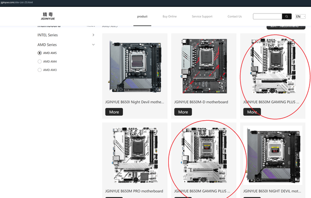
Task: Open the EN language dropdown
Action: pyautogui.click(x=300, y=17)
